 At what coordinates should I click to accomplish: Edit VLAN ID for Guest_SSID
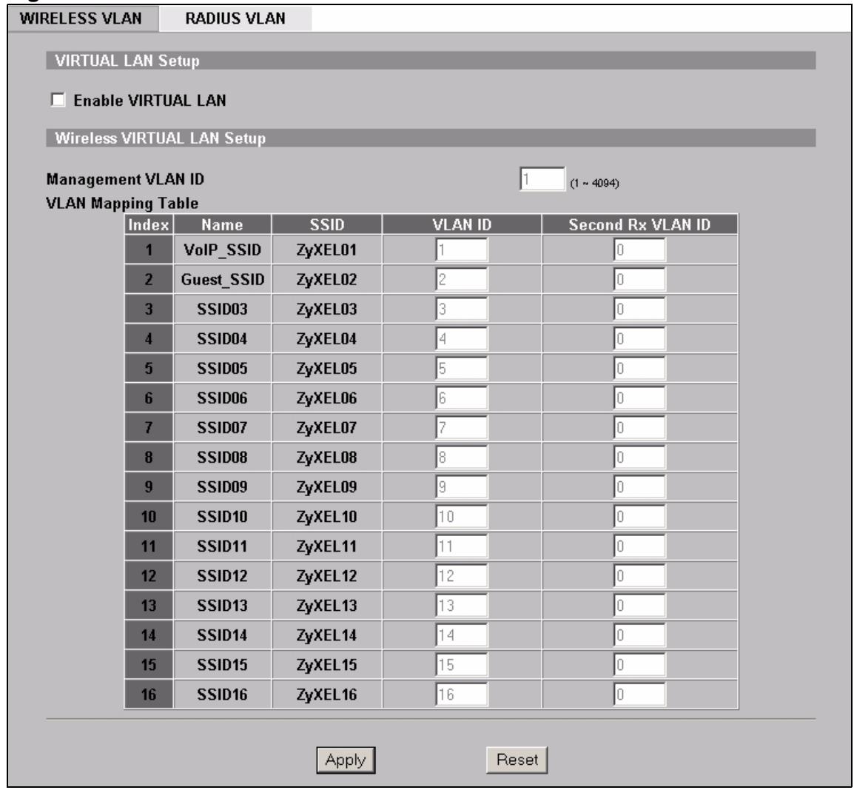coord(461,279)
